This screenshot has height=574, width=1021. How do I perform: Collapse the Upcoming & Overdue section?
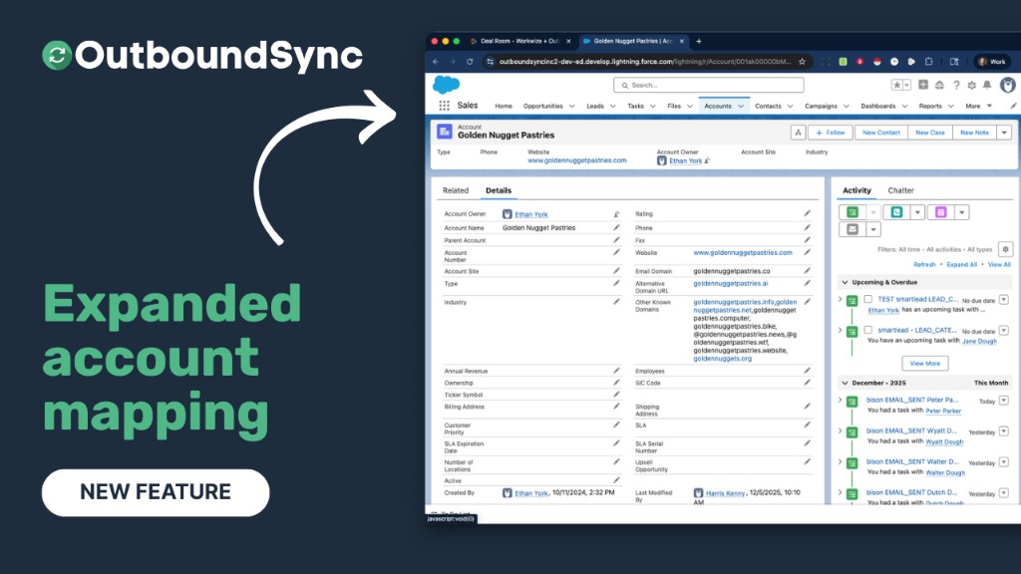[x=845, y=281]
